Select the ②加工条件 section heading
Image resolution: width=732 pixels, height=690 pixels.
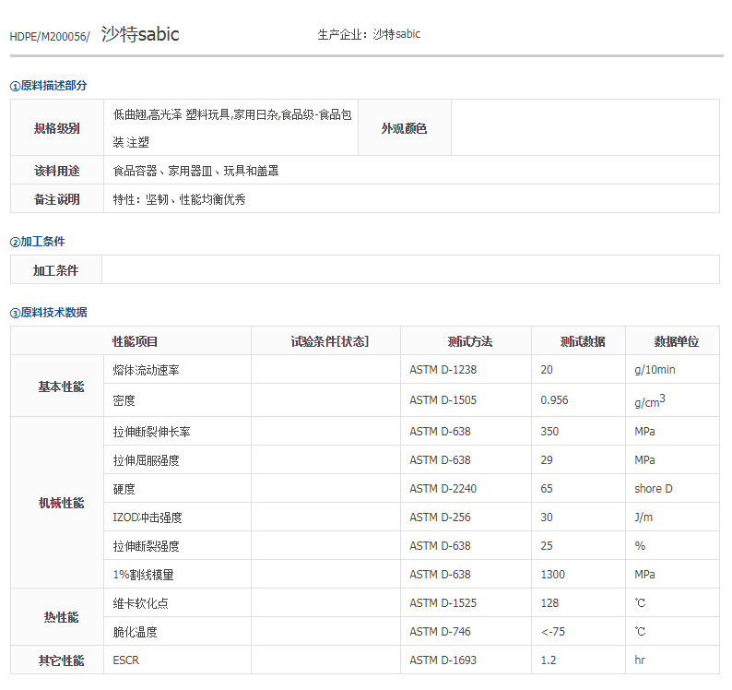38,242
